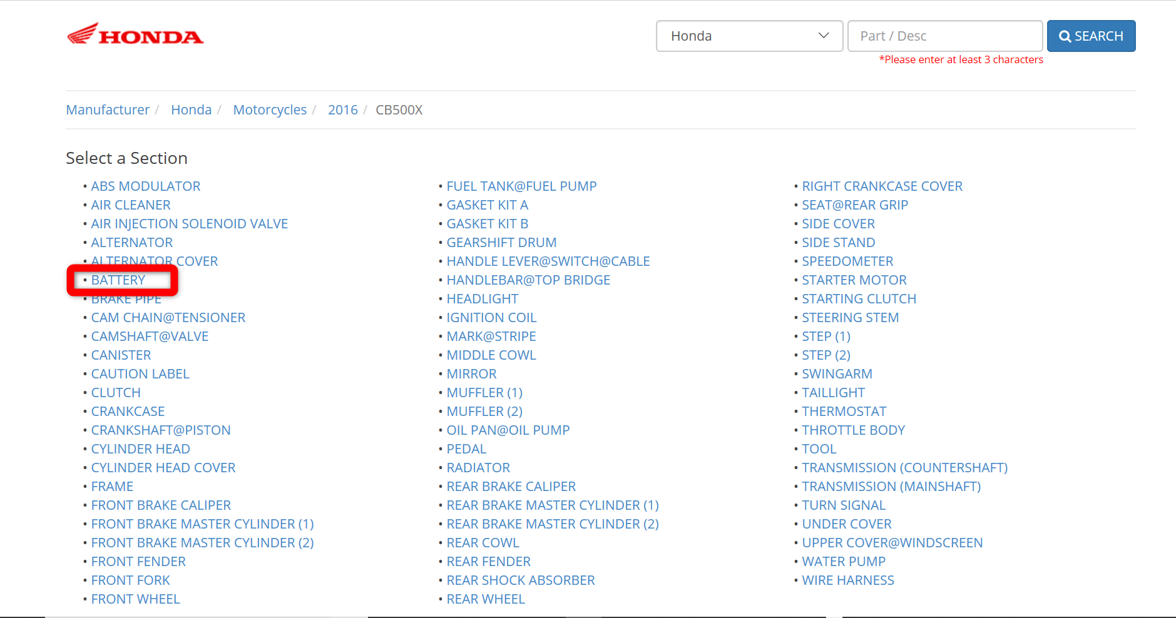
Task: Open FRONT BRAKE MASTER CYLINDER (1)
Action: tap(203, 524)
